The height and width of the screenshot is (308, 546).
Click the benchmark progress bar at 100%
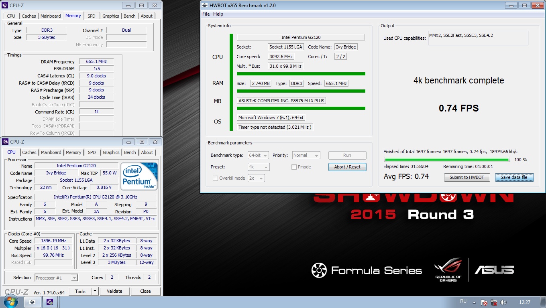[447, 160]
